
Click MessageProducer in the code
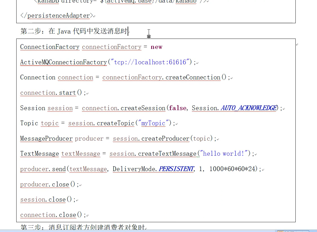(x=46, y=139)
